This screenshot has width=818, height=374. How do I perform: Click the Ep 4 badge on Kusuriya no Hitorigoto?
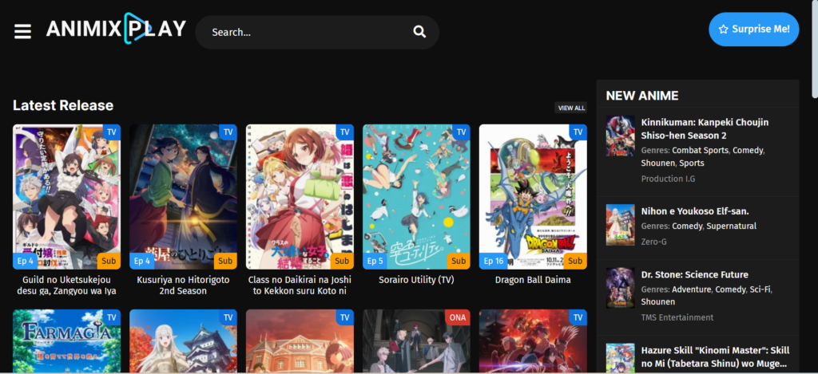pyautogui.click(x=142, y=261)
